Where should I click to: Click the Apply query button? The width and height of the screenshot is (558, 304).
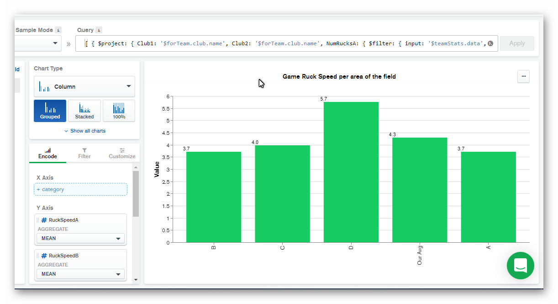517,43
